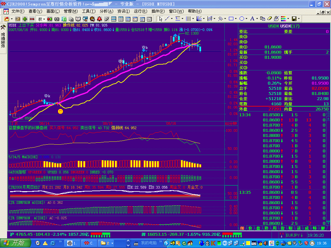Click the lock drawings icon
Screen dimensions: 331x248
[x=276, y=19]
